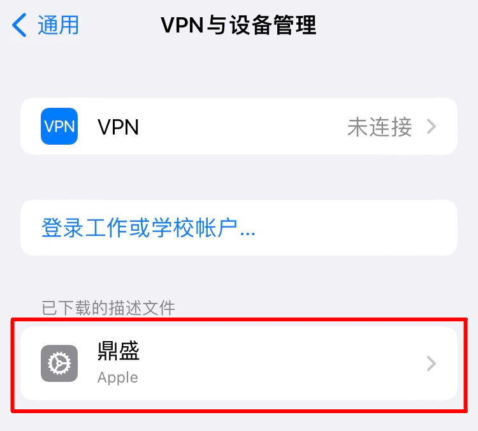The width and height of the screenshot is (478, 431).
Task: Tap the blue back chevron icon
Action: click(x=20, y=25)
